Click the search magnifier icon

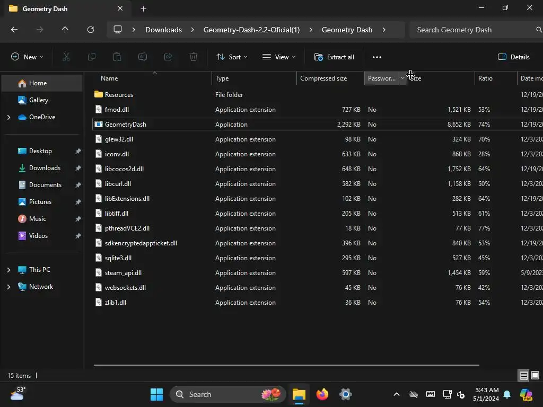tap(539, 30)
